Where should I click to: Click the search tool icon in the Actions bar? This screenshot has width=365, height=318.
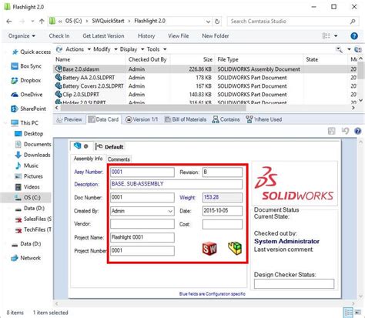339,49
